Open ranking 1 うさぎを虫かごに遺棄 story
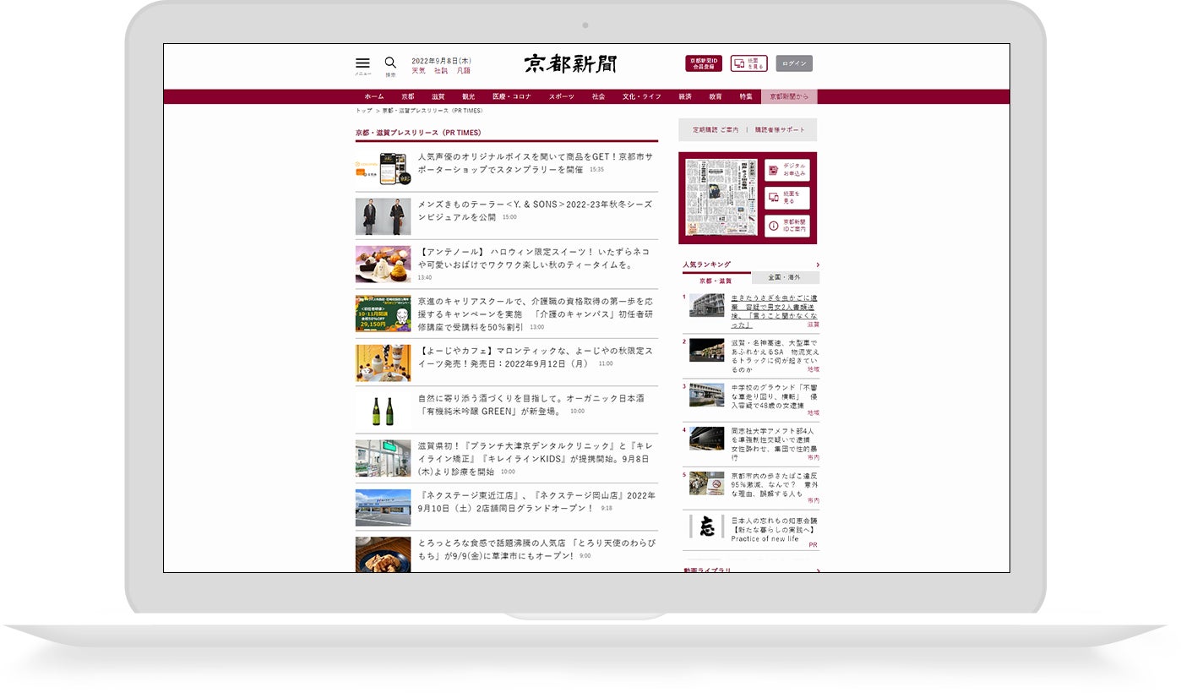1181x693 pixels. pyautogui.click(x=775, y=310)
